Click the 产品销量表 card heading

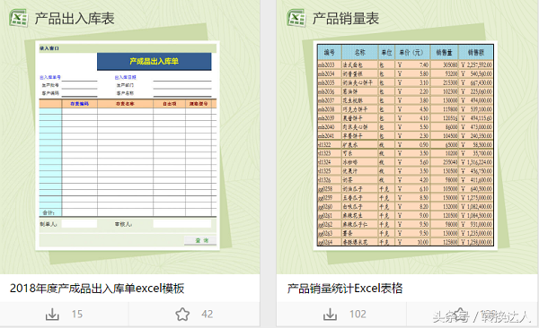pyautogui.click(x=346, y=18)
